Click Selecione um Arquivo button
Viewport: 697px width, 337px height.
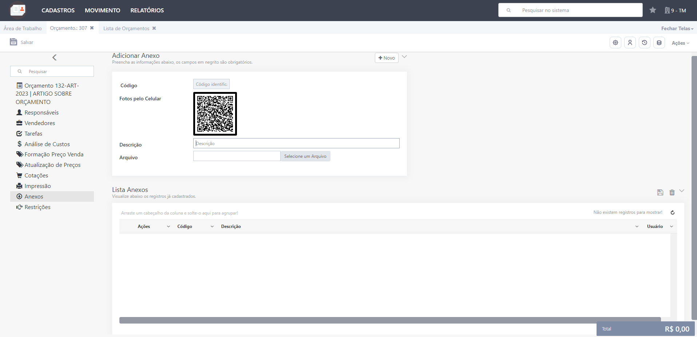click(x=305, y=156)
